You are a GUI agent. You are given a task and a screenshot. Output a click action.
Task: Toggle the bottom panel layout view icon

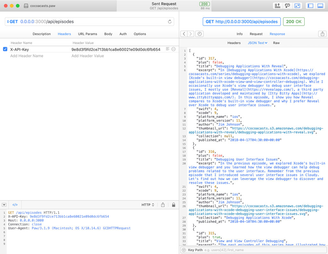coord(320,5)
